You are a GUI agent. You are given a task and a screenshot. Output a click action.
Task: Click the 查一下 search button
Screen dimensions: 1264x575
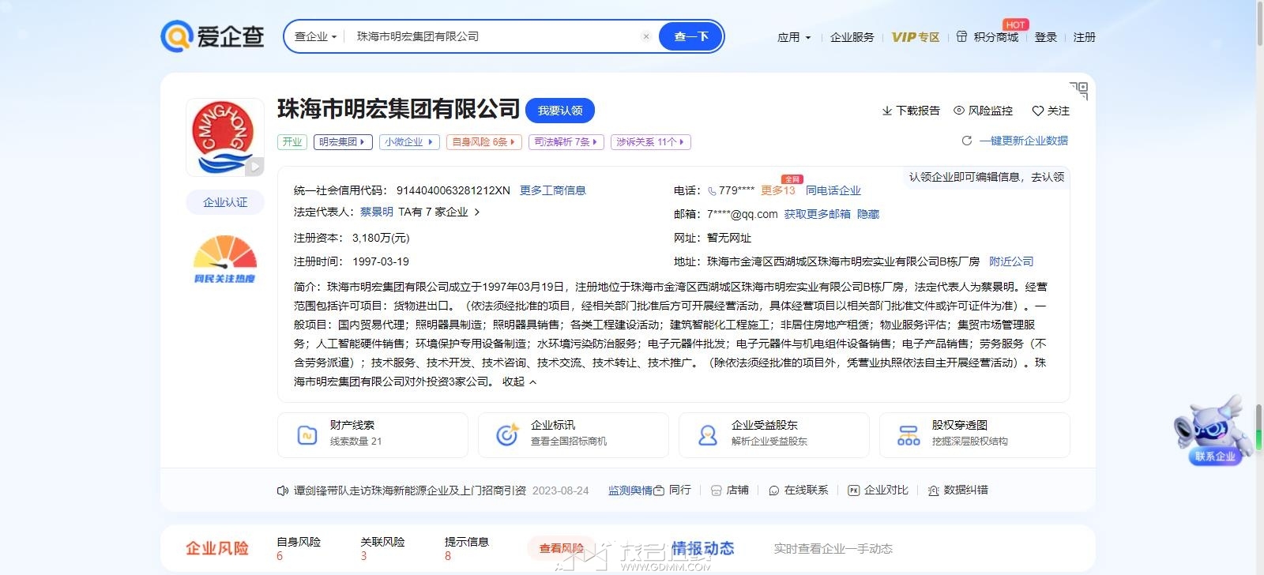pyautogui.click(x=691, y=36)
